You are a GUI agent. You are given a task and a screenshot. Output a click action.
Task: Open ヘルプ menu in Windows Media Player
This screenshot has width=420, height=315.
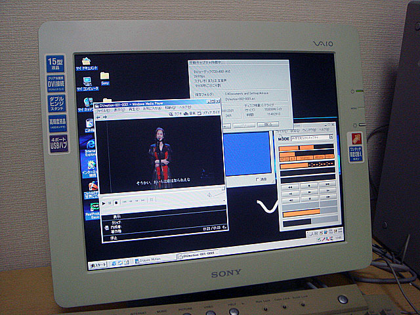pyautogui.click(x=185, y=107)
